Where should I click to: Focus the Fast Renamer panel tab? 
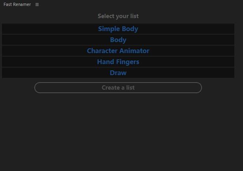click(17, 5)
